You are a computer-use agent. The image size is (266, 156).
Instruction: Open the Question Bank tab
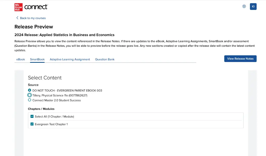[x=105, y=59]
